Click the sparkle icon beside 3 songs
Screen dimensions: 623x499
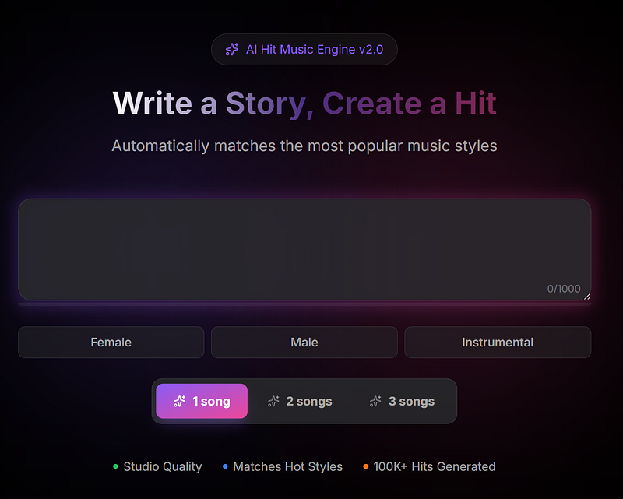coord(375,401)
